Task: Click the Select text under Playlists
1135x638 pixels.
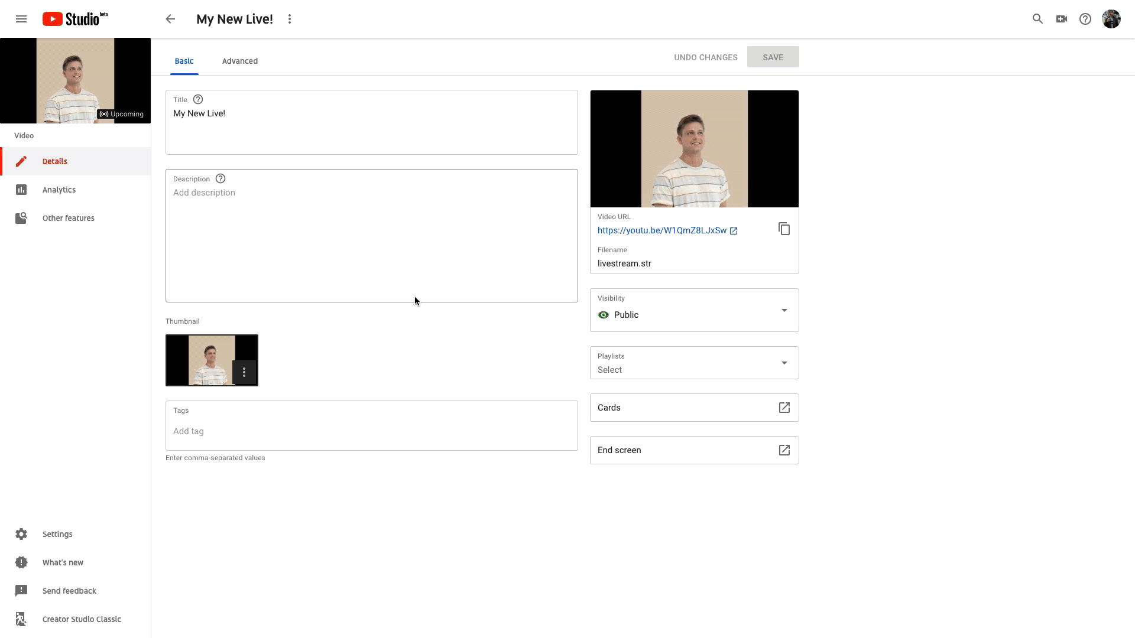Action: (609, 370)
